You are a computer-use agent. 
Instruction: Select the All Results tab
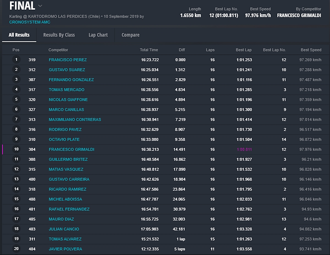point(19,35)
